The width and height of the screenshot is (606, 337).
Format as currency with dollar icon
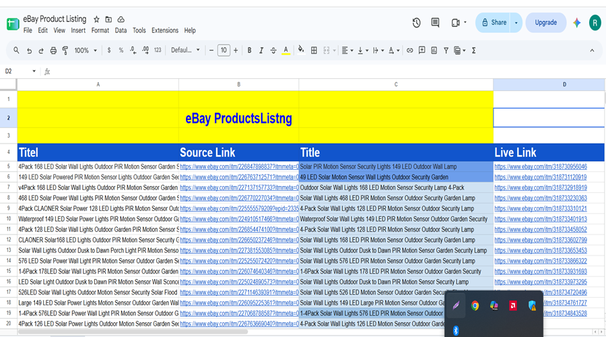pyautogui.click(x=109, y=51)
